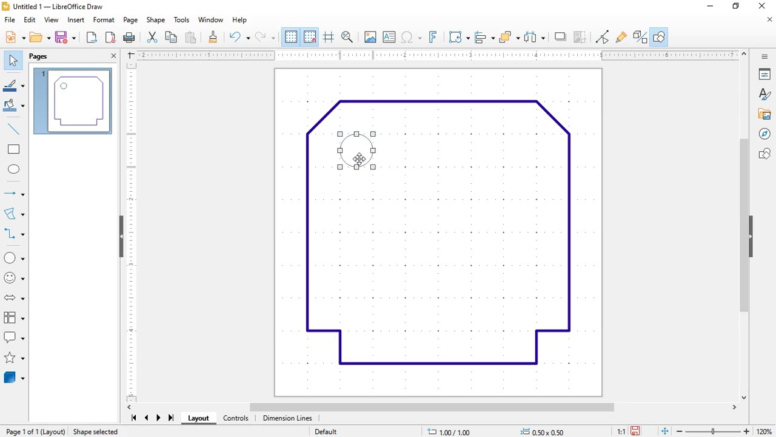Fit page to current window

point(665,432)
